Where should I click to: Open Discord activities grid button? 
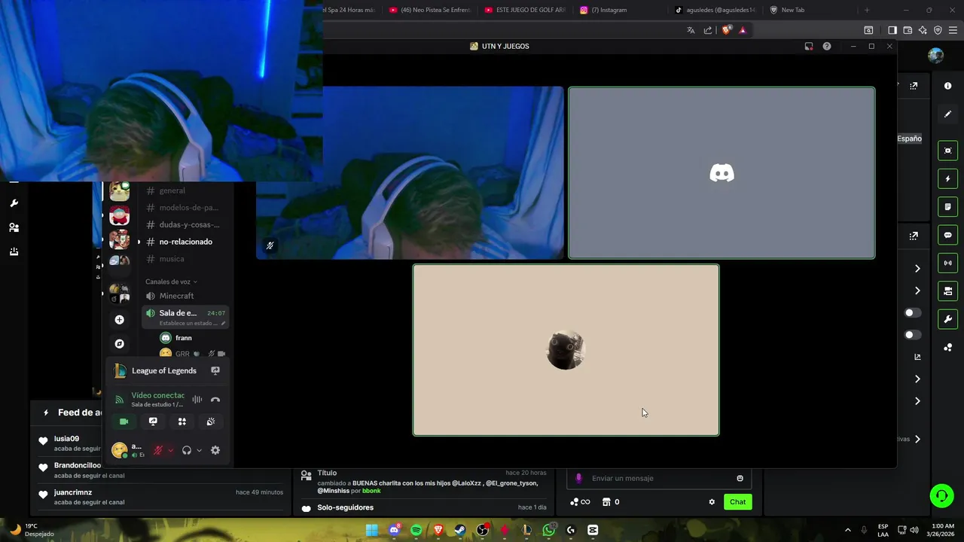(x=182, y=422)
